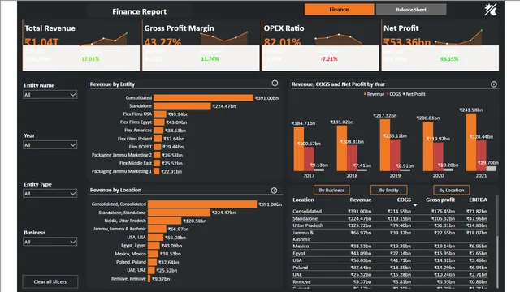Select the Flex Films Poland bar
This screenshot has width=520, height=292.
(x=158, y=139)
